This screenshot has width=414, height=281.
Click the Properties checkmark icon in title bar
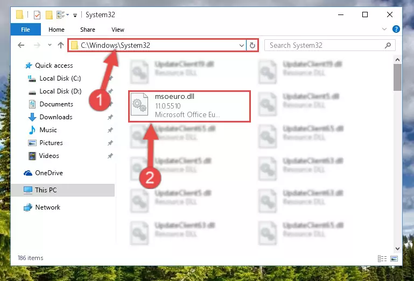click(x=37, y=15)
